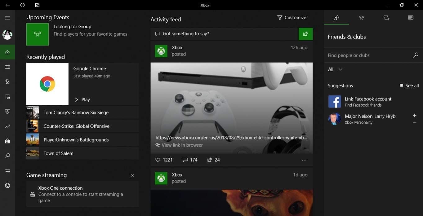Play Google Chrome

click(x=82, y=99)
